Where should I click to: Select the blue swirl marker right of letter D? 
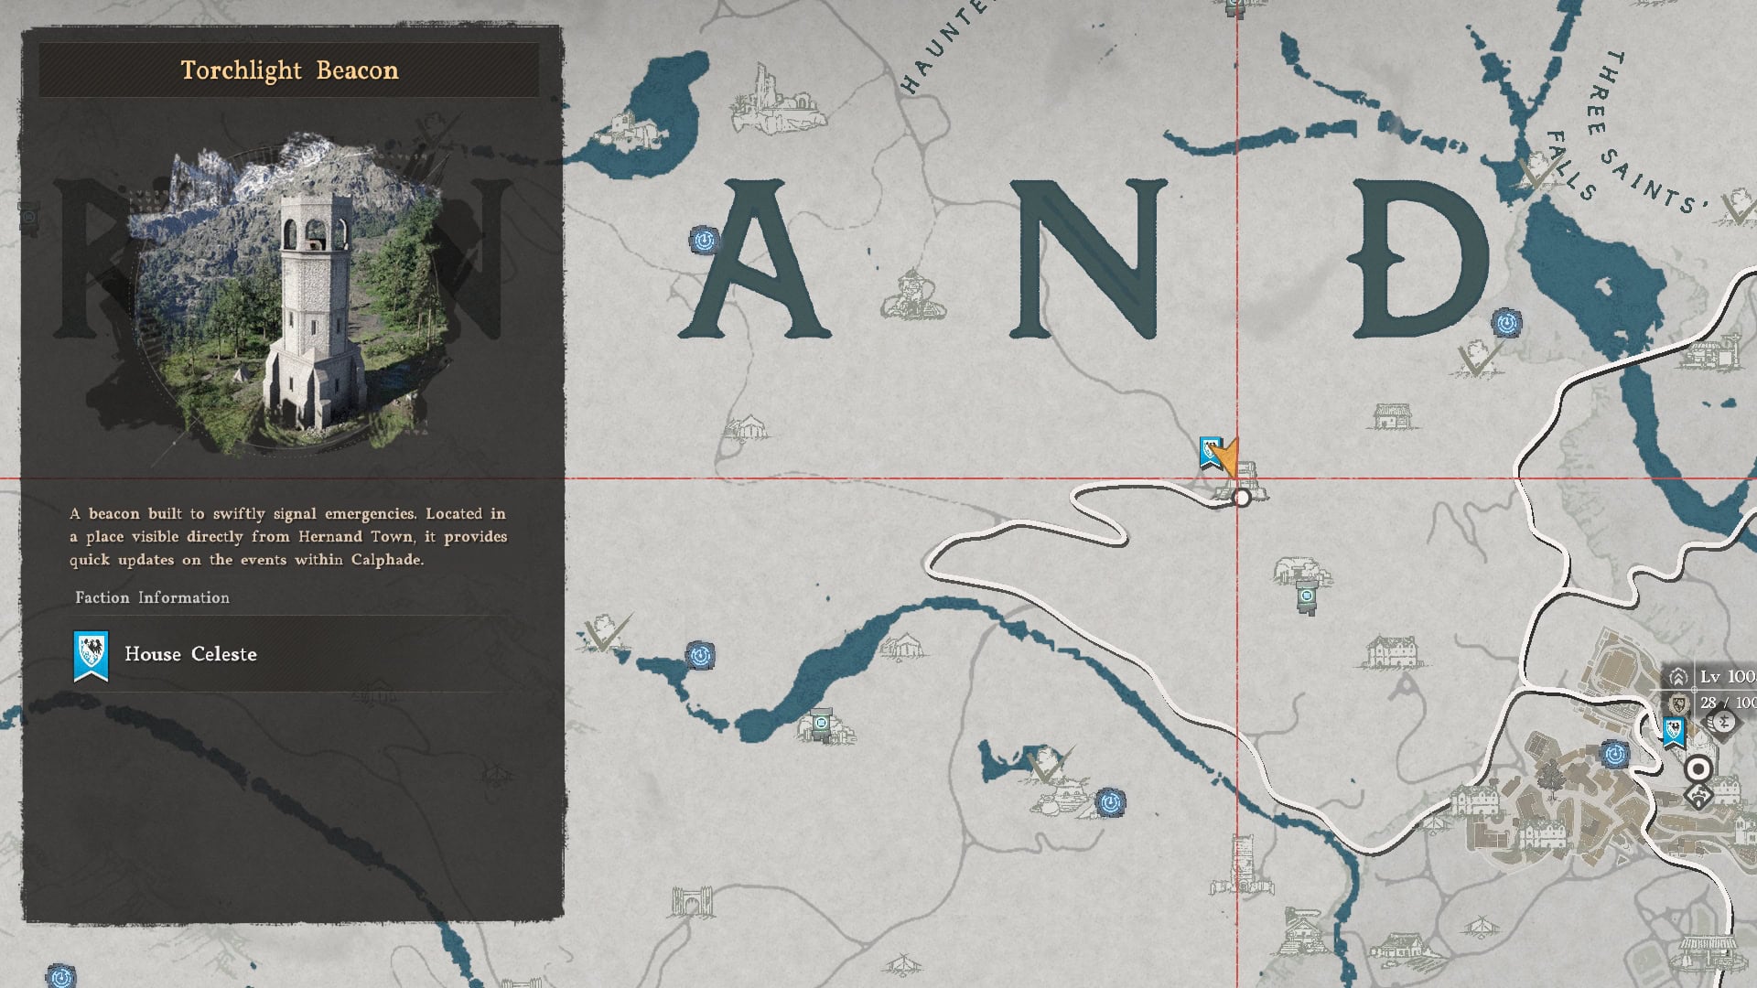click(1506, 323)
